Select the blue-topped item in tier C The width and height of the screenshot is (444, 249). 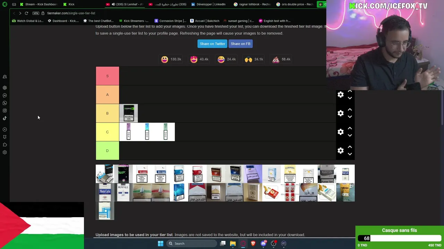[147, 132]
